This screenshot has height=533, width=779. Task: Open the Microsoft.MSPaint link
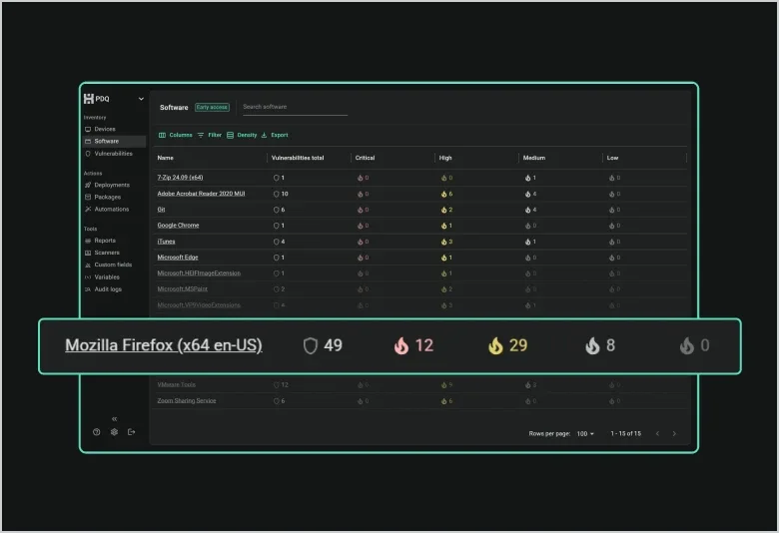(x=183, y=289)
